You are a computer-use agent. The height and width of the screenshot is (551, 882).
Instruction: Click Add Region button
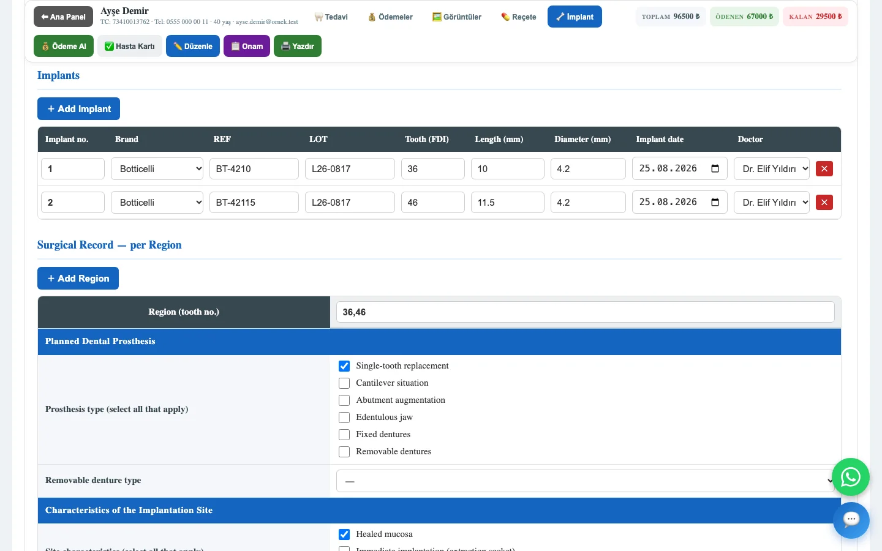coord(78,279)
